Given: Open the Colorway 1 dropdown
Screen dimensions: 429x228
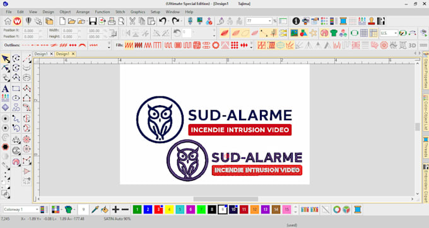Looking at the screenshot, I should 37,210.
